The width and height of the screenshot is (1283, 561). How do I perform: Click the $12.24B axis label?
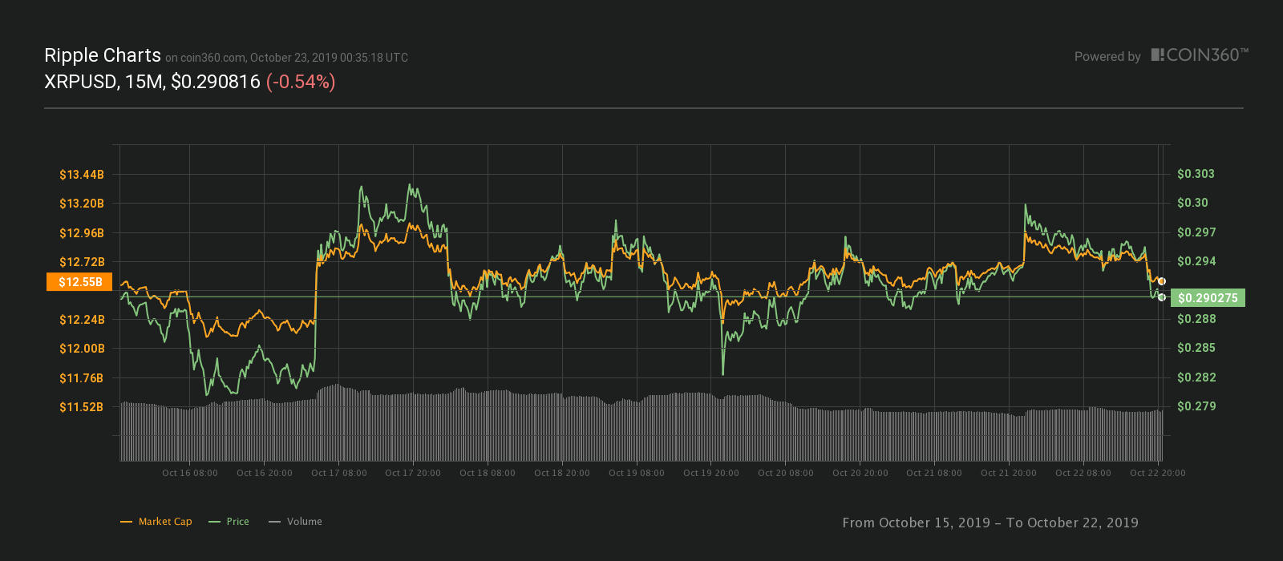pyautogui.click(x=82, y=320)
